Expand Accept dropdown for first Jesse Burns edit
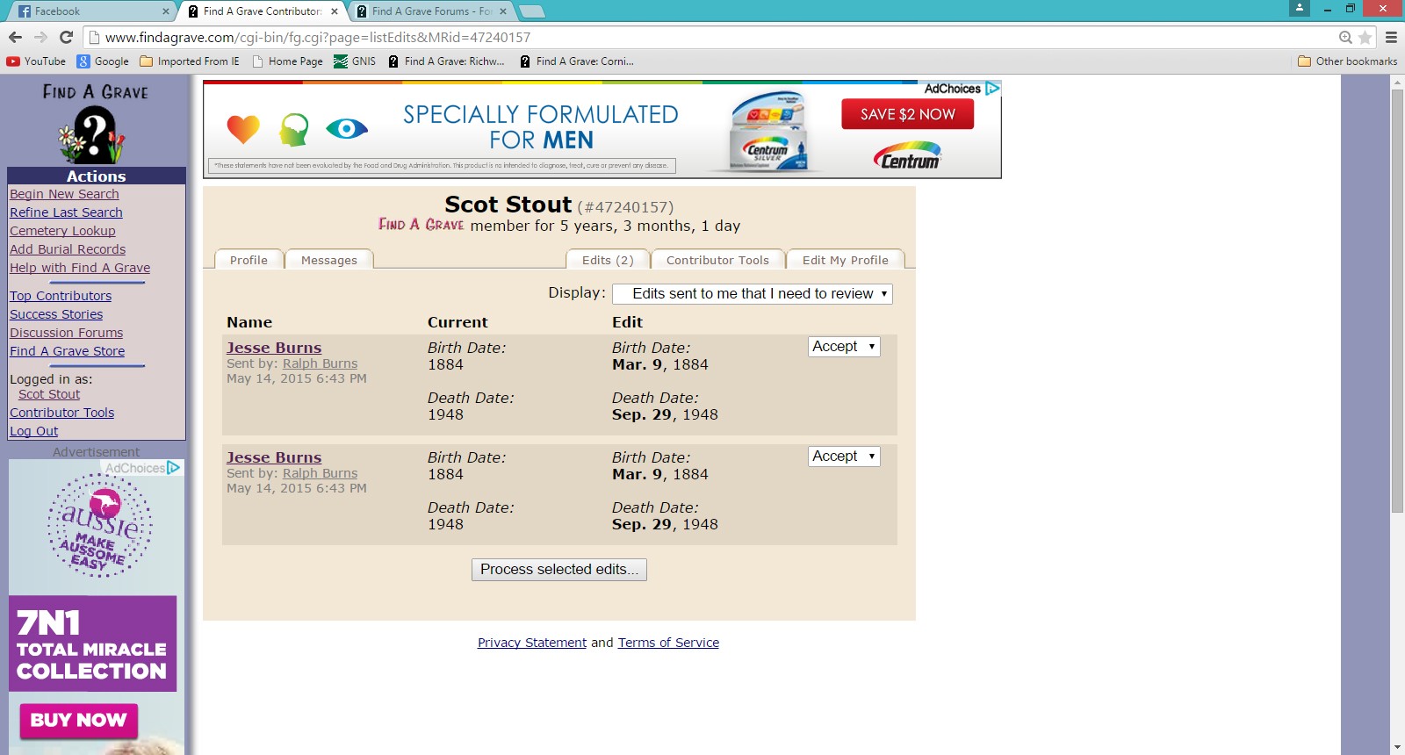The height and width of the screenshot is (755, 1405). click(x=843, y=347)
